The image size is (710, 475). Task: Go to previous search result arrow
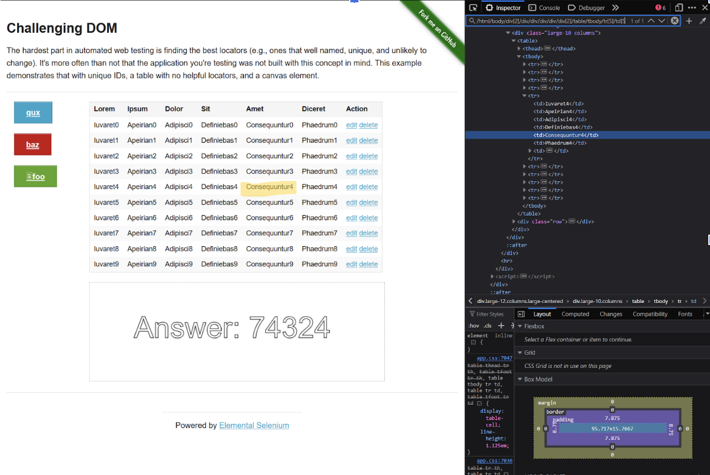tap(651, 21)
